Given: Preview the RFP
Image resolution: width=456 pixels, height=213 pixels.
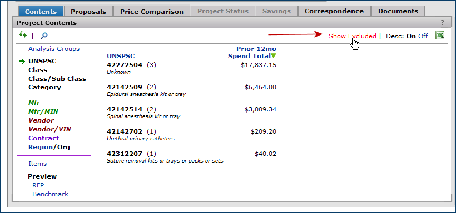Looking at the screenshot, I should point(38,185).
